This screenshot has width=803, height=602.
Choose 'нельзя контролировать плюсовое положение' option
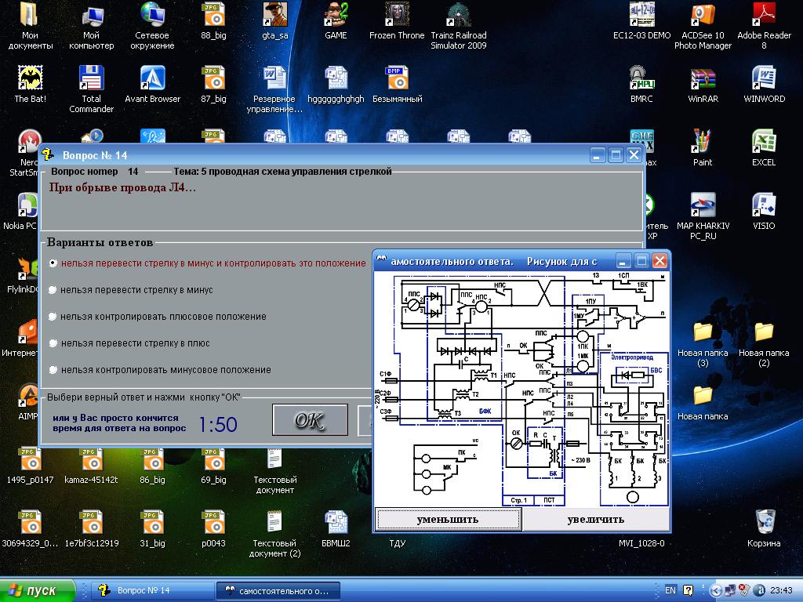[53, 317]
